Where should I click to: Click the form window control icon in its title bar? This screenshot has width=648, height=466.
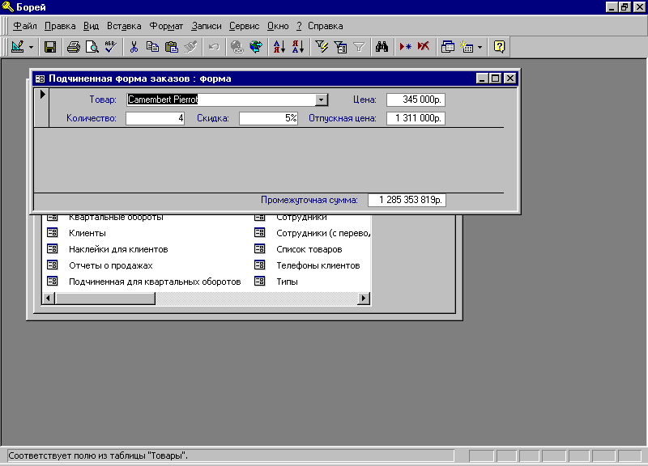pos(40,78)
